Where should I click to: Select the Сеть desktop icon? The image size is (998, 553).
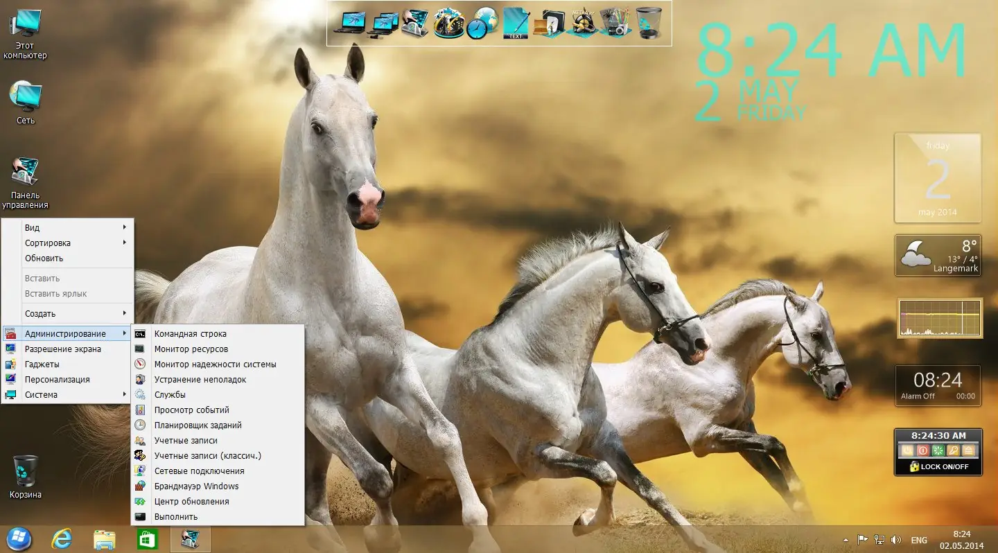point(26,103)
